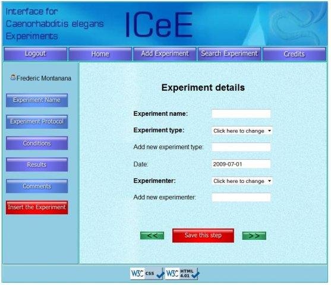This screenshot has width=331, height=285.
Task: Open the Experiment type dropdown
Action: pos(242,131)
